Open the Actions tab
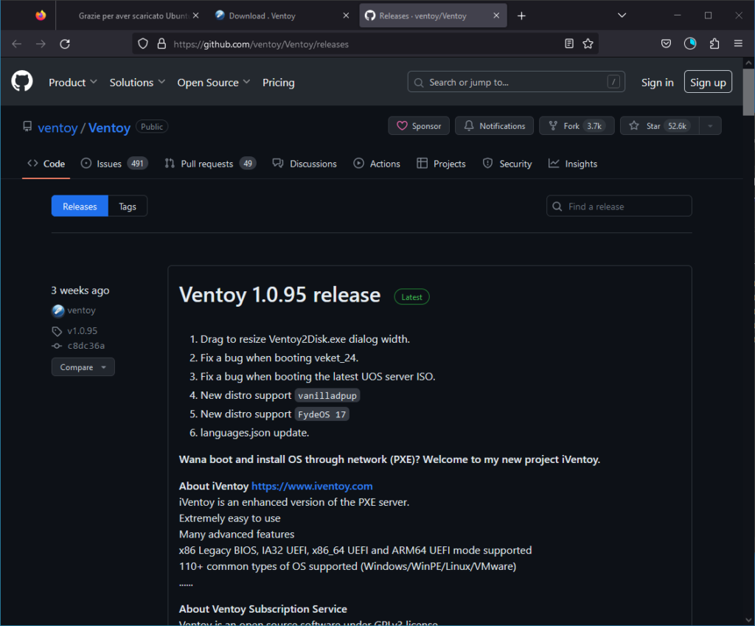This screenshot has width=755, height=626. pyautogui.click(x=377, y=164)
